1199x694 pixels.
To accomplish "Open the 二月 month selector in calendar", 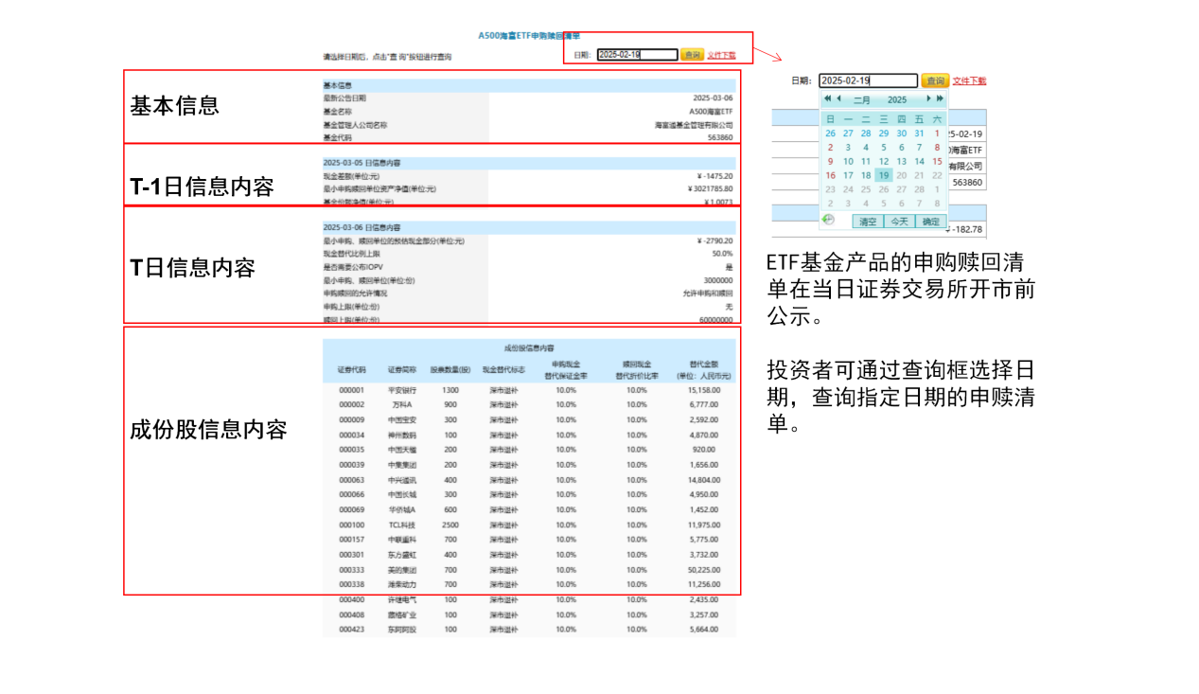I will tap(862, 99).
